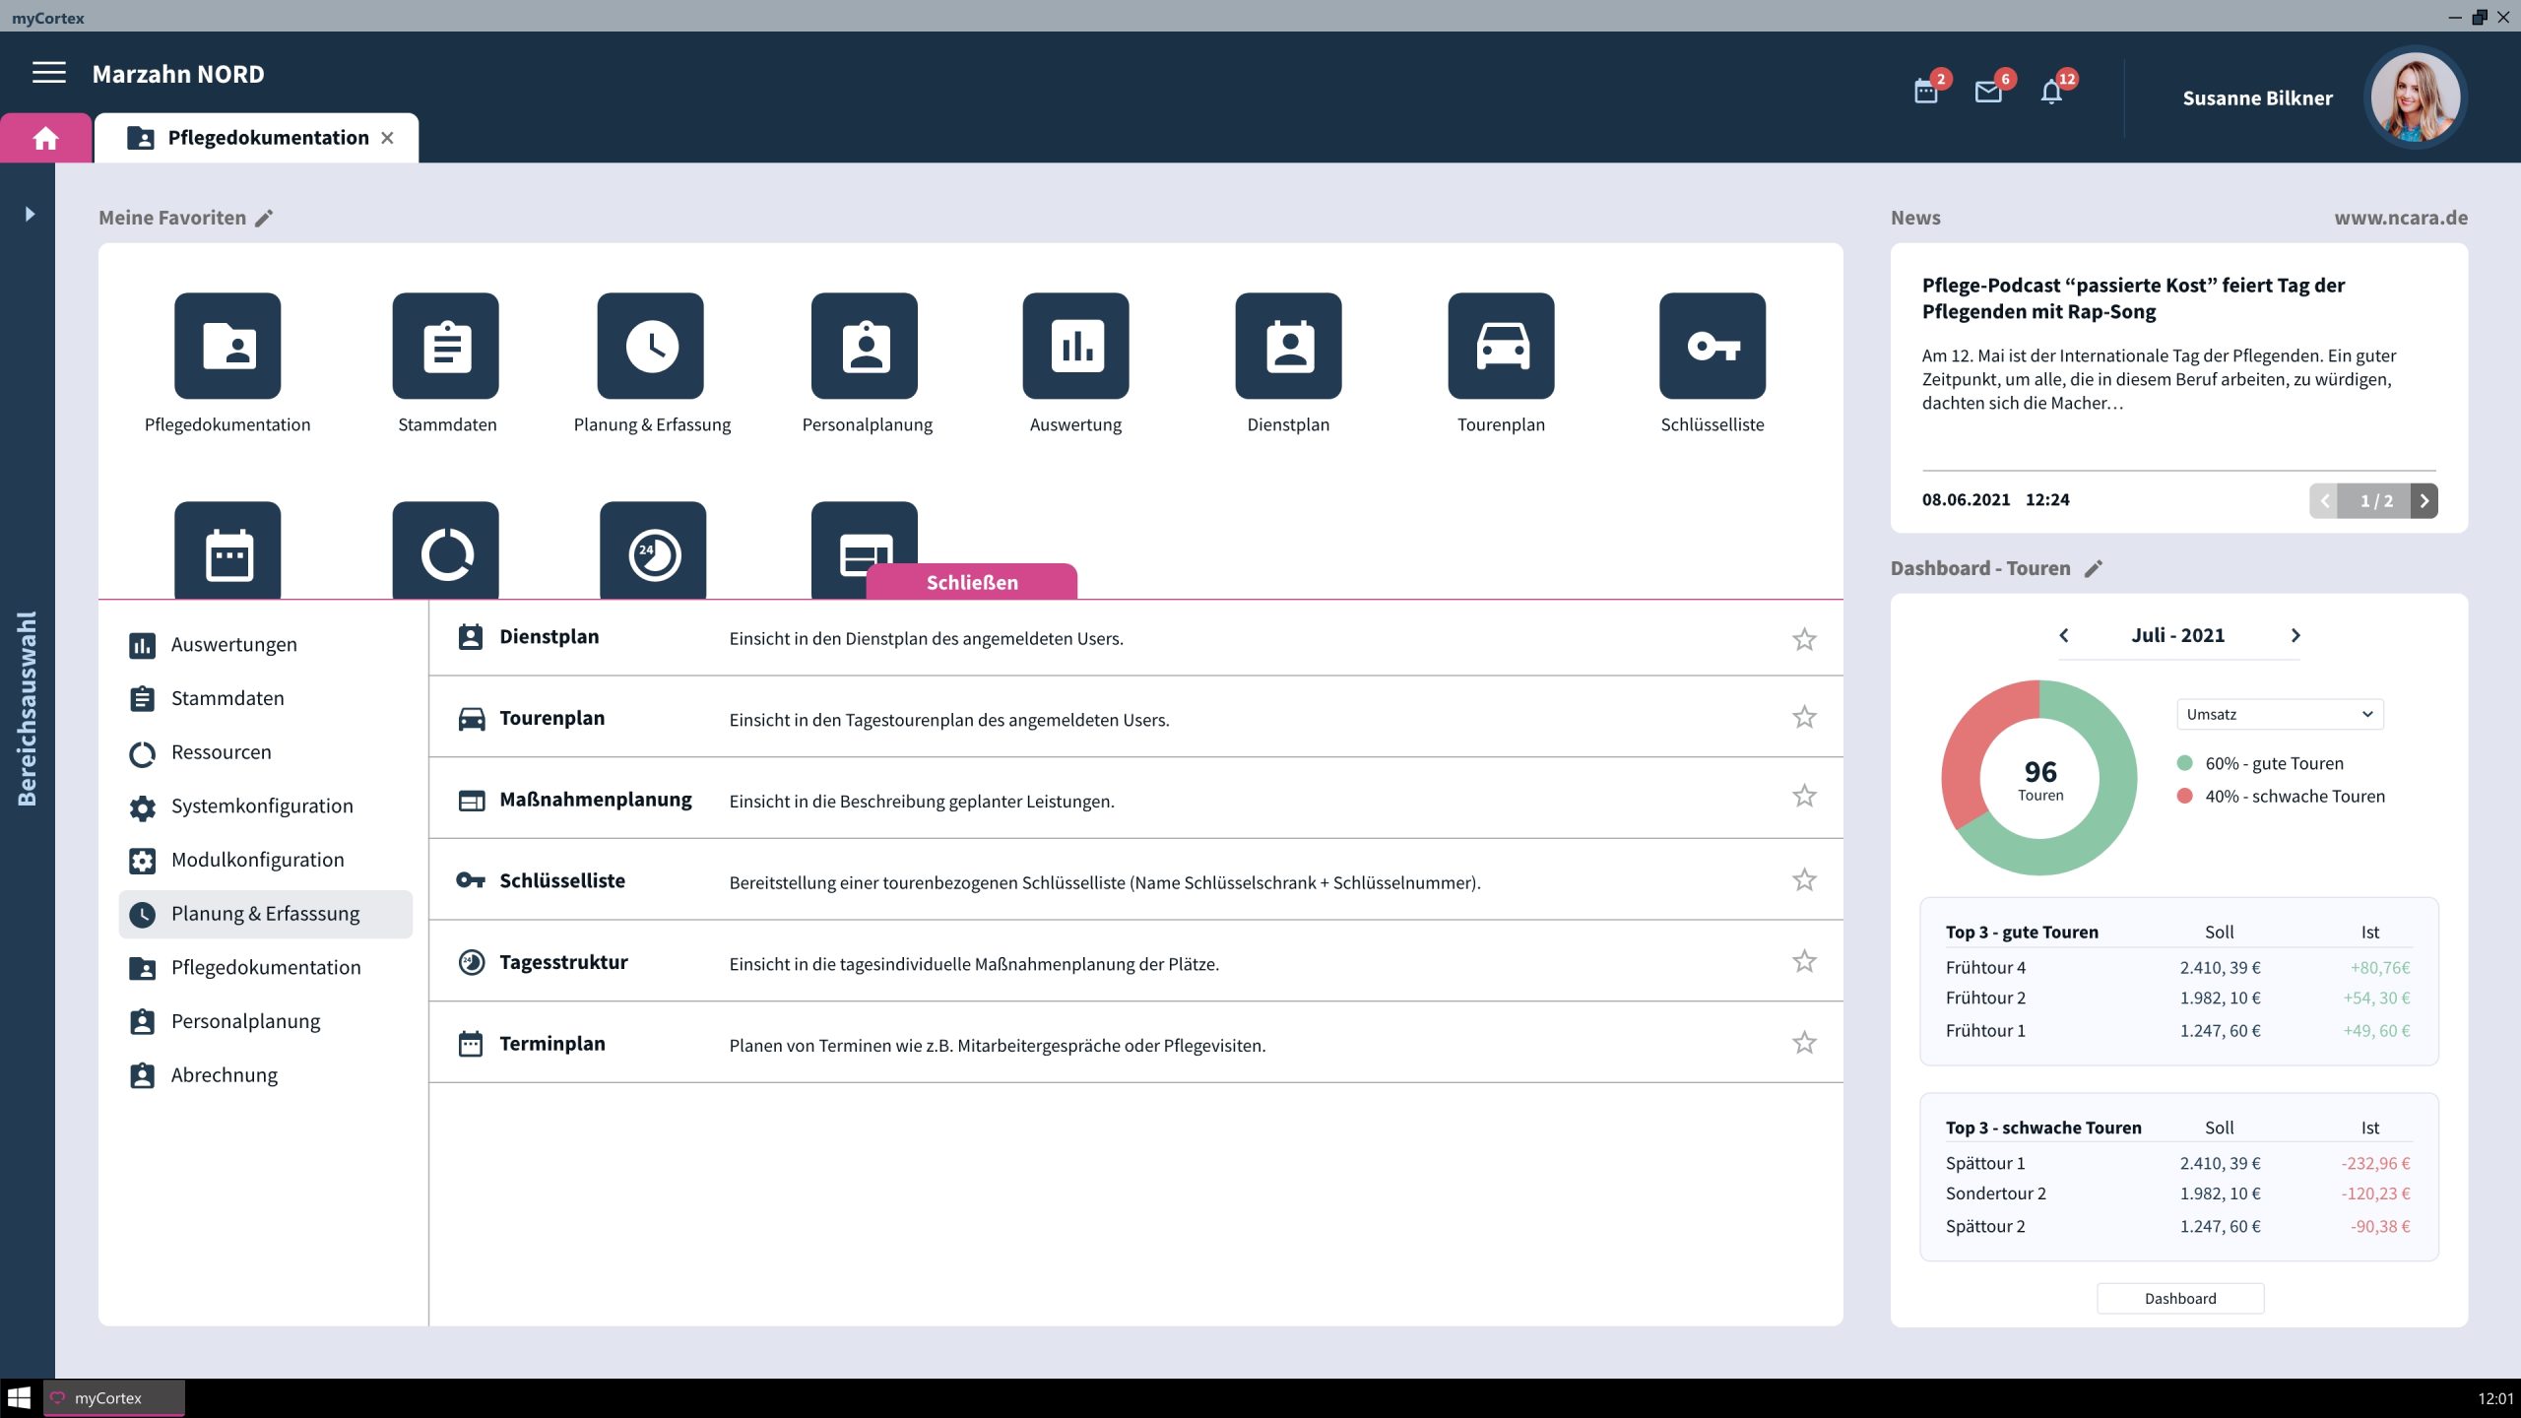Select Pflegedokumentation in the area list

[x=266, y=967]
